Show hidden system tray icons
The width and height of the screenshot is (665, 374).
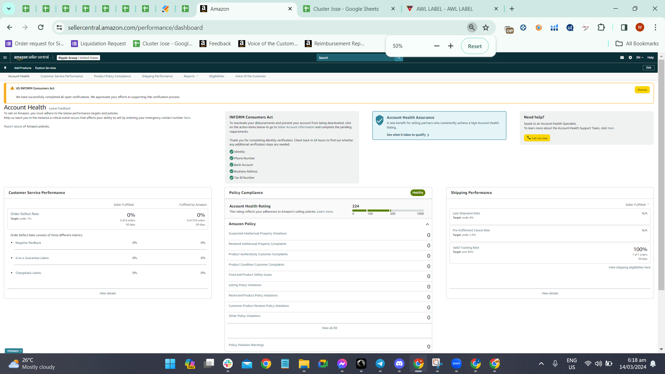click(541, 364)
